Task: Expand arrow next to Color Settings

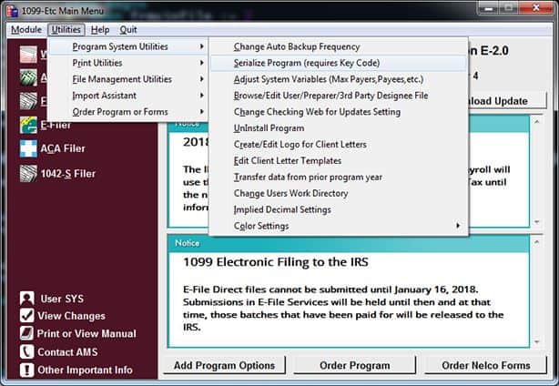Action: click(458, 226)
